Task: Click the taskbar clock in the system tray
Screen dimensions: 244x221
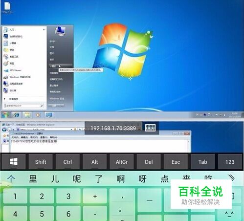Action: (x=234, y=115)
